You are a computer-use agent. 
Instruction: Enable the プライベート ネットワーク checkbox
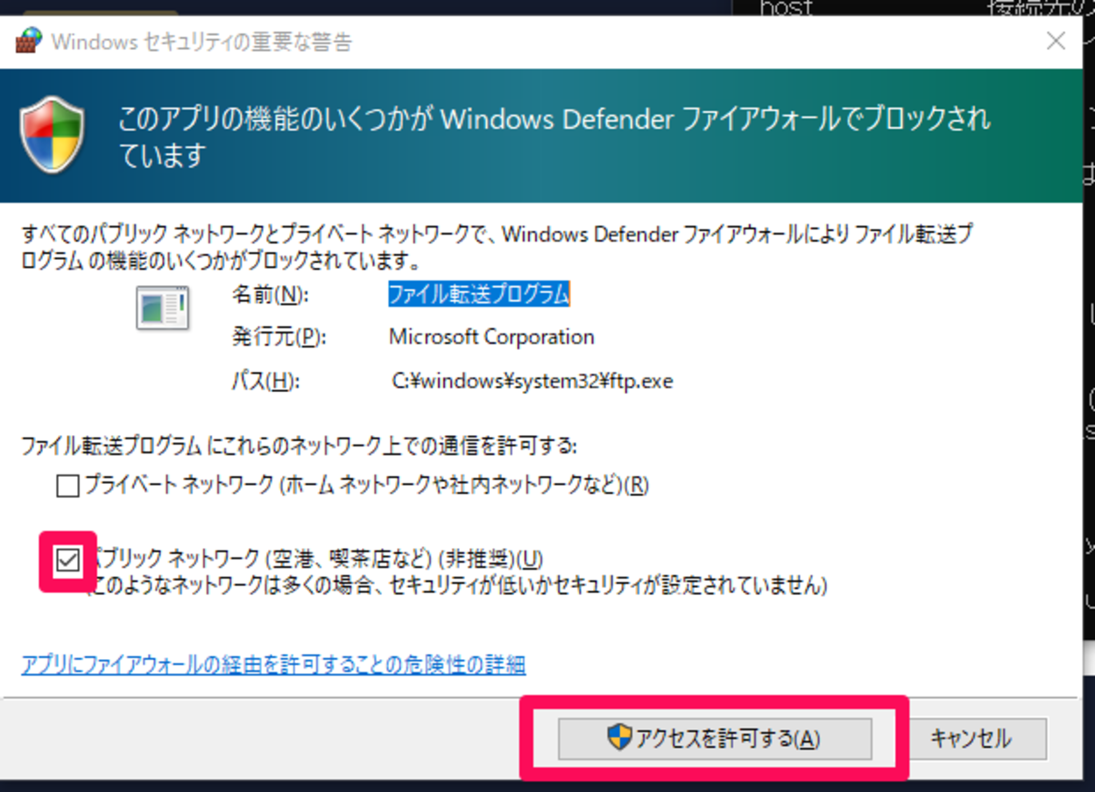pos(67,485)
